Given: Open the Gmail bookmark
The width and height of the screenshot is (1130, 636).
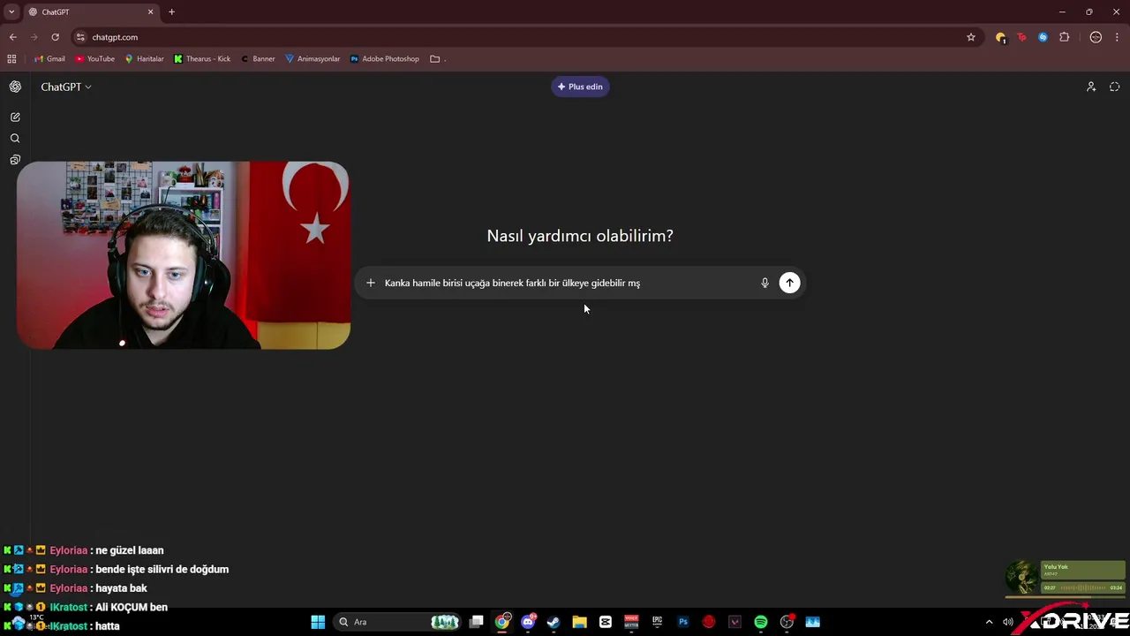Looking at the screenshot, I should pos(49,59).
